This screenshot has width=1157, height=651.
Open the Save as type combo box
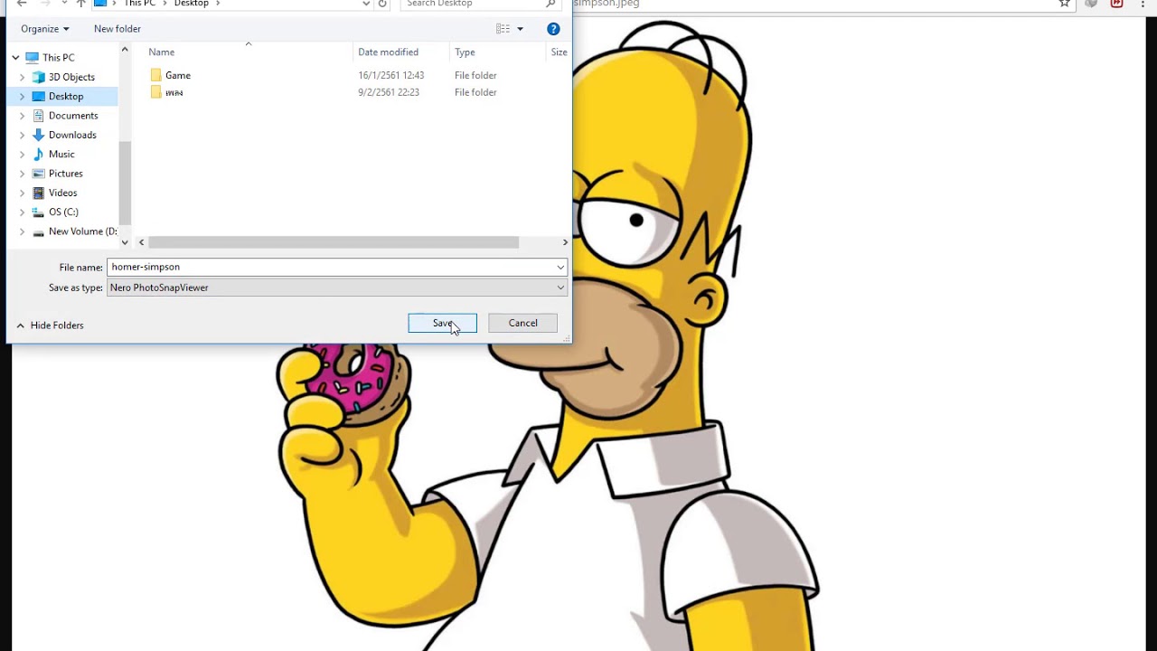(x=337, y=288)
